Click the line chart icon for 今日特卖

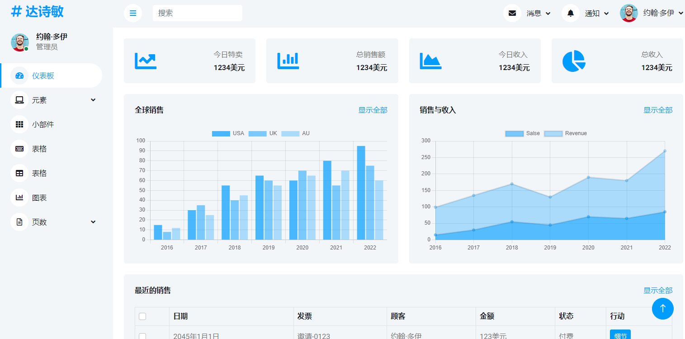(x=146, y=61)
